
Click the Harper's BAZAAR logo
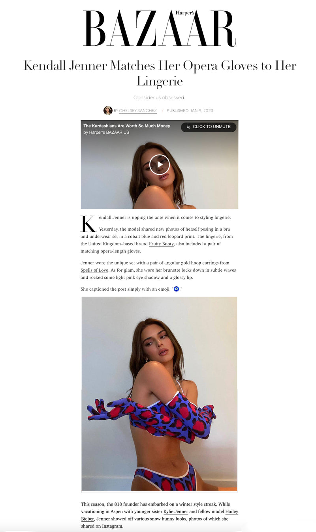click(160, 28)
